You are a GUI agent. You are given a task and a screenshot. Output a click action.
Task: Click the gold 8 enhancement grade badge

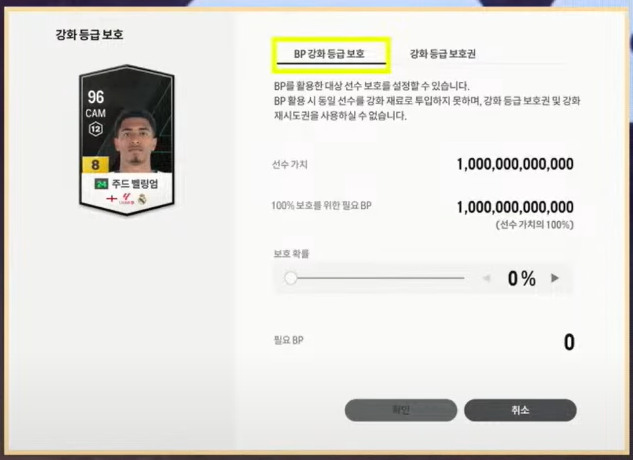(x=95, y=164)
